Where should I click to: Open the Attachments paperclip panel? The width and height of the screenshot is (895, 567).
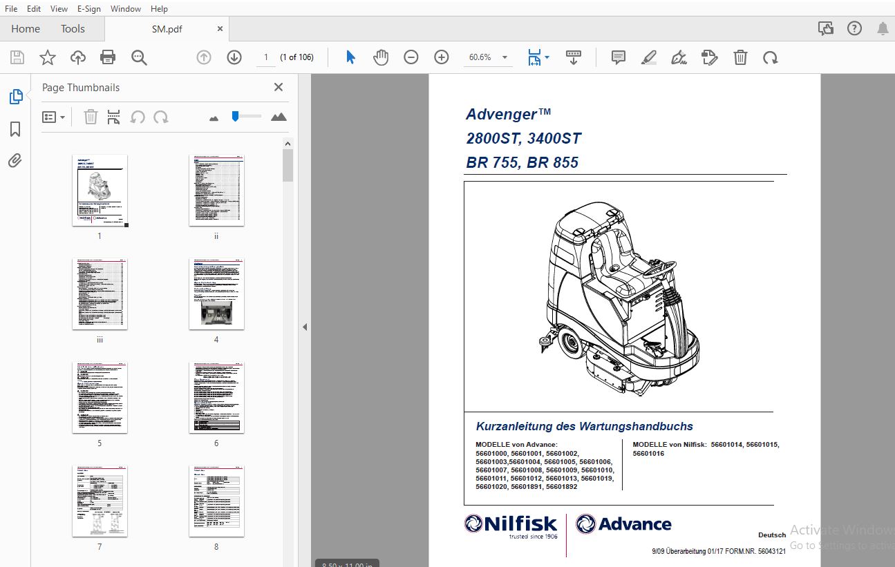15,161
